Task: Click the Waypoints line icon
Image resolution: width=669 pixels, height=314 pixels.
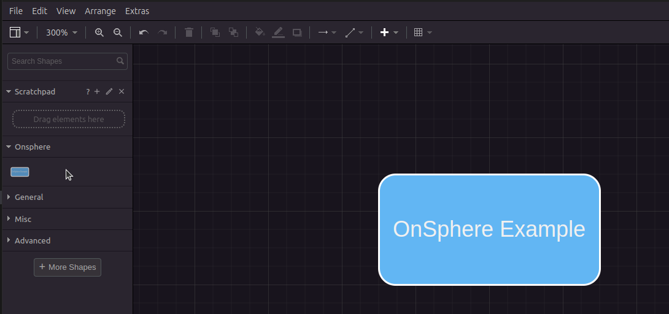Action: click(350, 33)
